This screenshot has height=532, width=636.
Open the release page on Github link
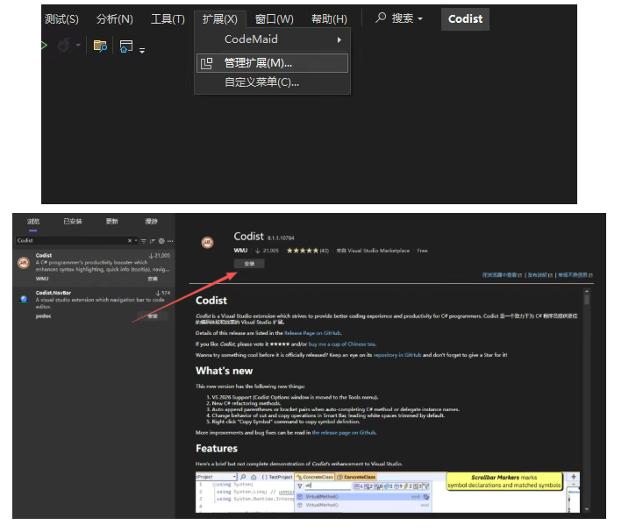tap(344, 433)
